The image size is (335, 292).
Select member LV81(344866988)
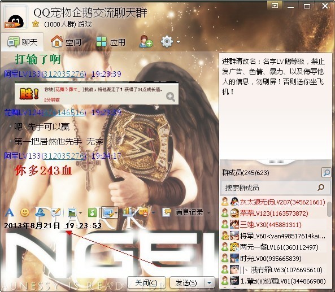(x=273, y=281)
